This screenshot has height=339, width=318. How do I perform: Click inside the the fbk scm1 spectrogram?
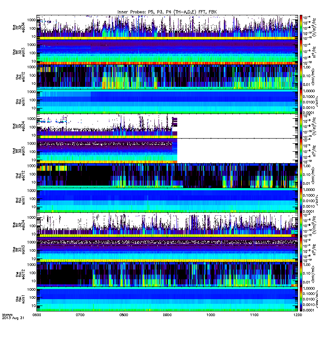click(x=167, y=299)
